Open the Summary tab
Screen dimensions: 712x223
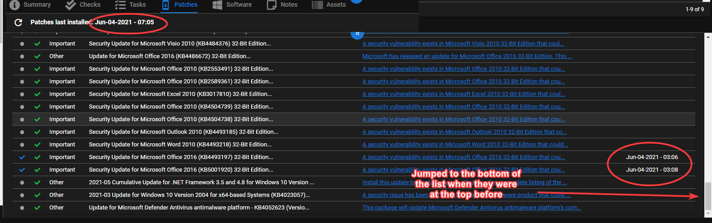pyautogui.click(x=30, y=5)
